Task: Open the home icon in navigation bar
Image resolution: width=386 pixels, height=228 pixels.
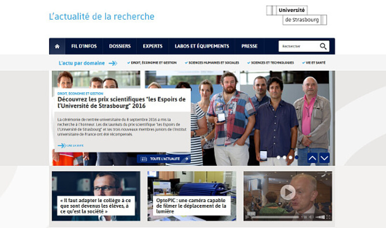Action: tap(57, 46)
